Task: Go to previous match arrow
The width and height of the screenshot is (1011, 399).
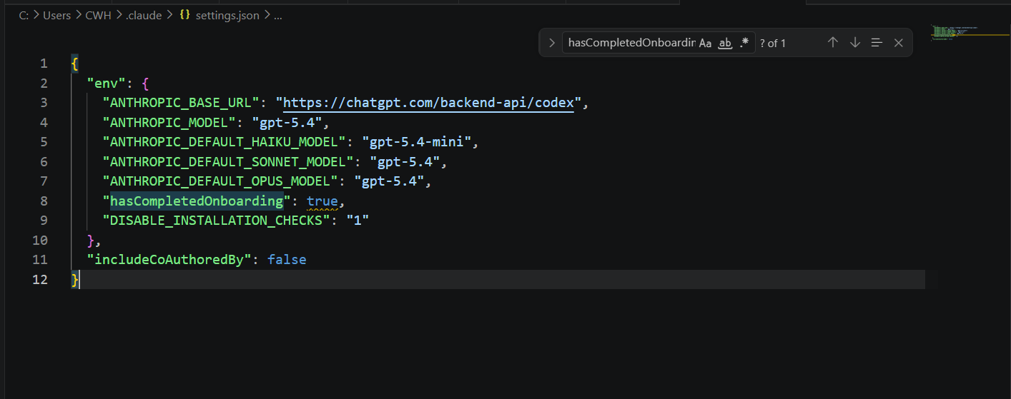Action: pyautogui.click(x=832, y=43)
